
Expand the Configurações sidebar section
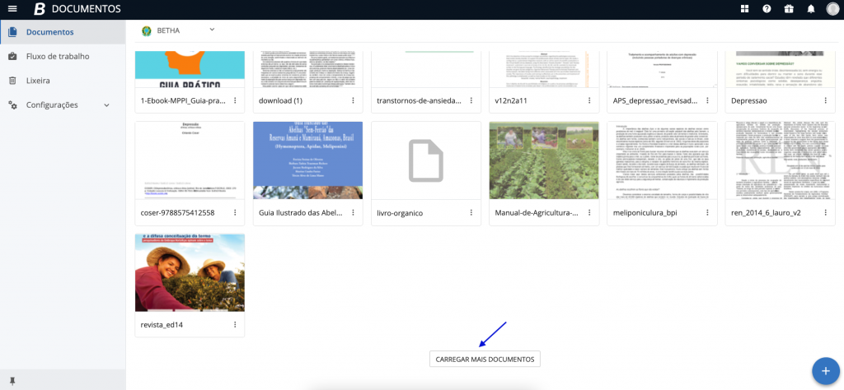click(x=106, y=105)
